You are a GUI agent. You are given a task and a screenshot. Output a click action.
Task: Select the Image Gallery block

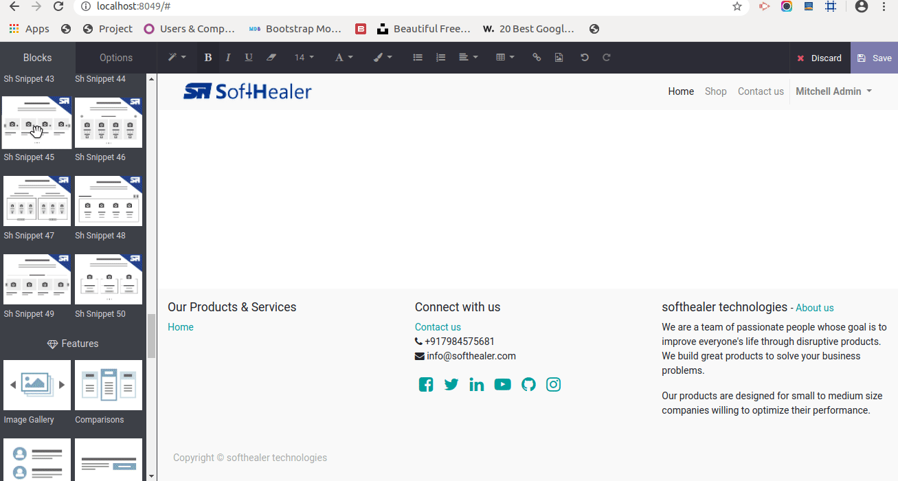(x=37, y=385)
